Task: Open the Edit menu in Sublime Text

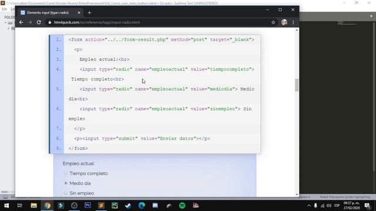Action: tap(12, 9)
